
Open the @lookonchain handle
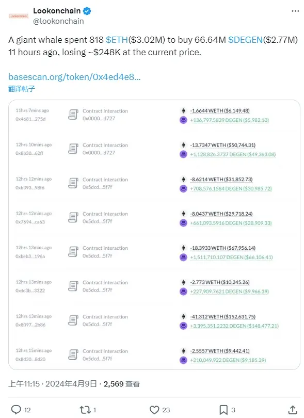58,21
